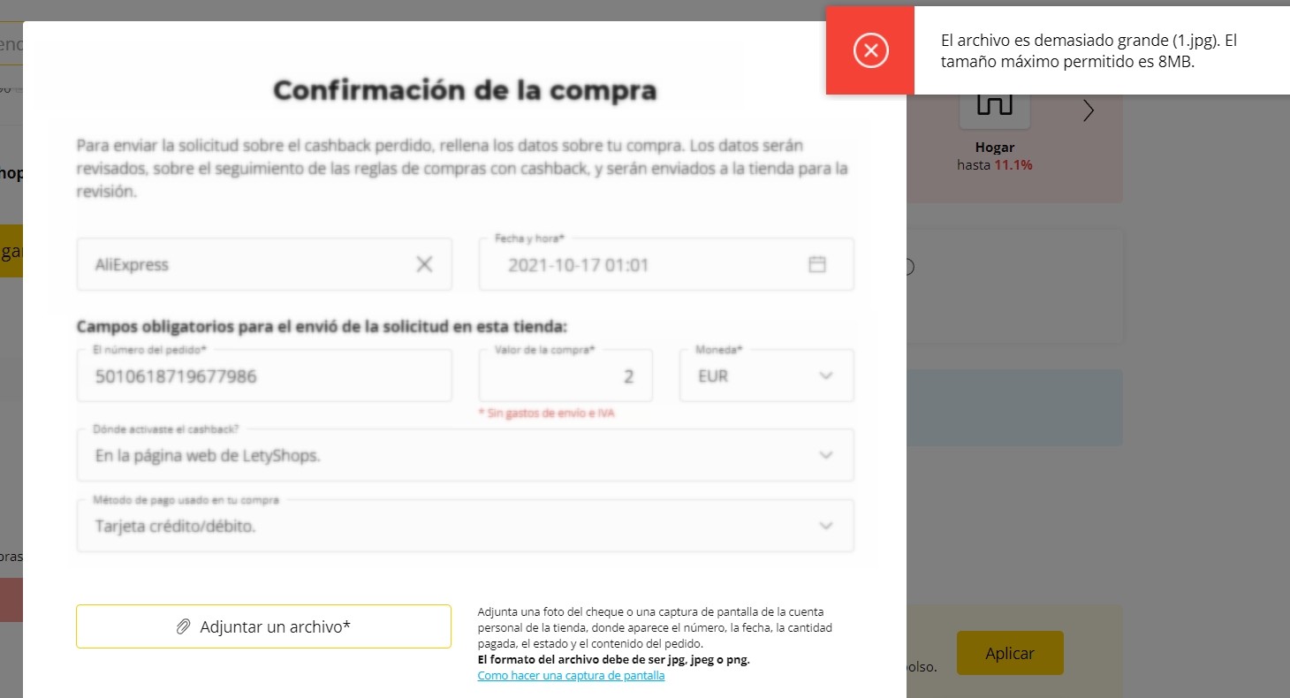
Task: Clear the AliExpress store selection
Action: pos(424,264)
